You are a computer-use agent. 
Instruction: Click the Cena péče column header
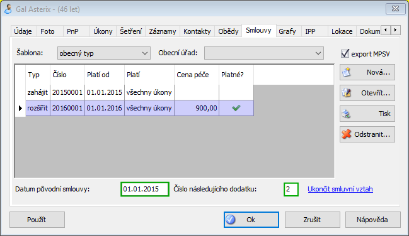(197, 75)
